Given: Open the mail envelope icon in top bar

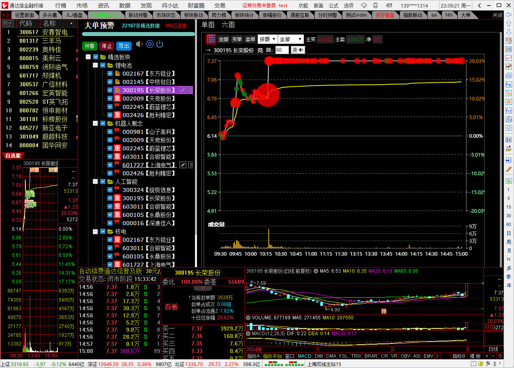Looking at the screenshot, I should pyautogui.click(x=389, y=6).
